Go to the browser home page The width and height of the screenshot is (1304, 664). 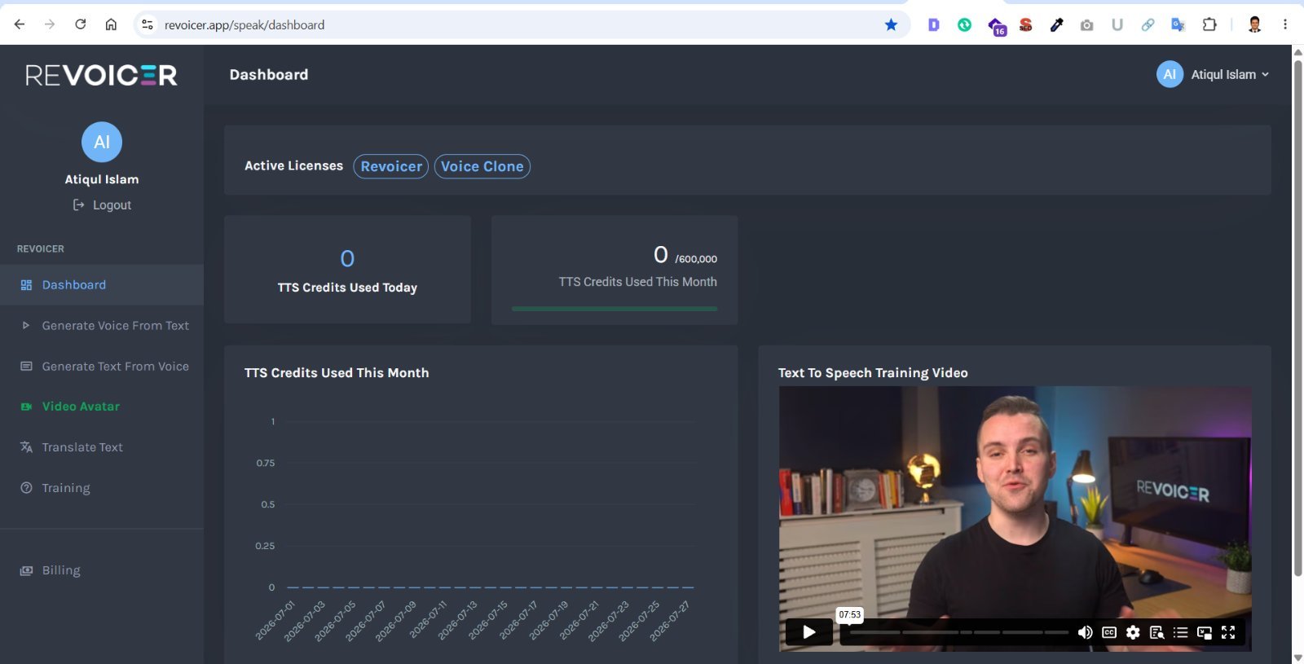[x=111, y=24]
